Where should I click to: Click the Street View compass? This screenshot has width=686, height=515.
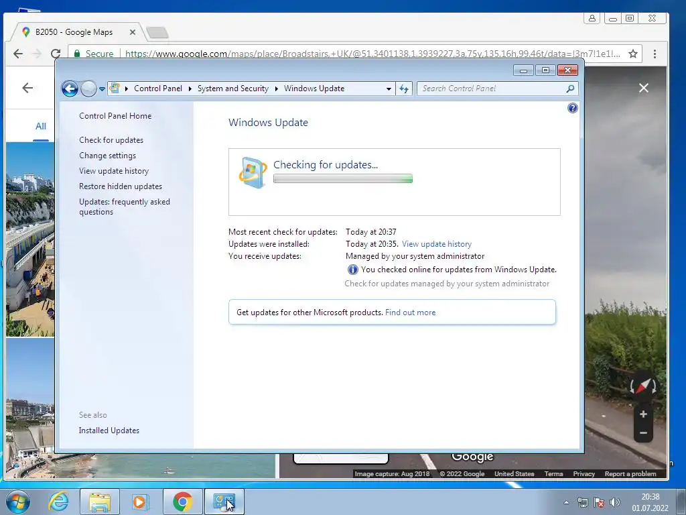(642, 386)
